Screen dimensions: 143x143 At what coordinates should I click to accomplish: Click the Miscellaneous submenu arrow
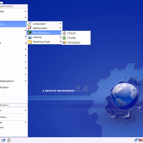tap(60, 33)
